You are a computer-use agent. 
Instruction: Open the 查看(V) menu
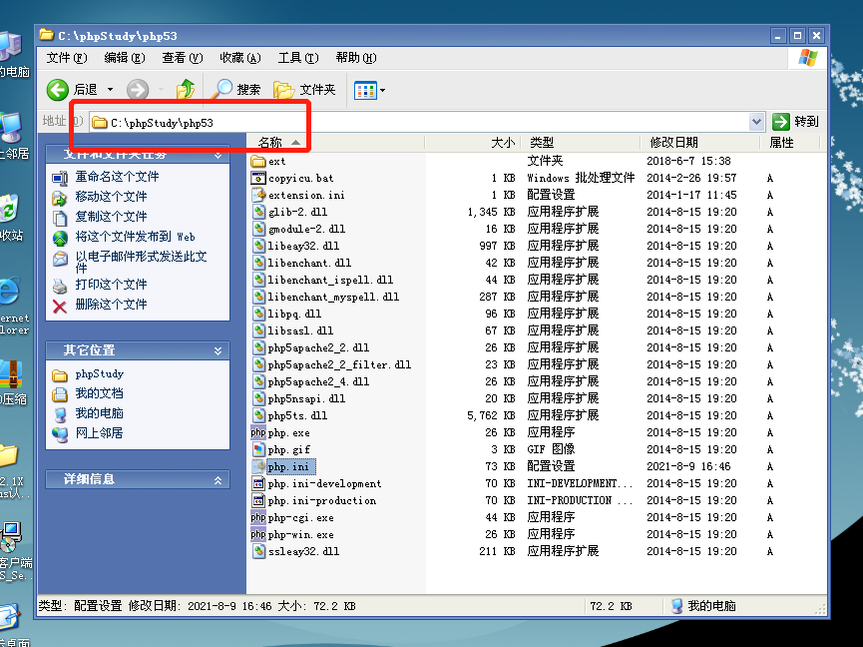coord(183,58)
